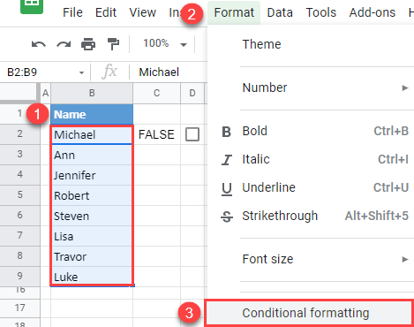Viewport: 414px width, 327px height.
Task: Click the Underline U icon in menu
Action: tap(227, 188)
